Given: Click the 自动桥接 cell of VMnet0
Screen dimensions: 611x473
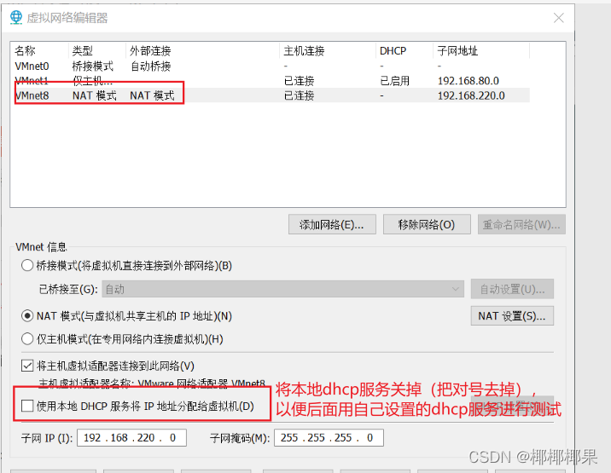Looking at the screenshot, I should [x=150, y=66].
